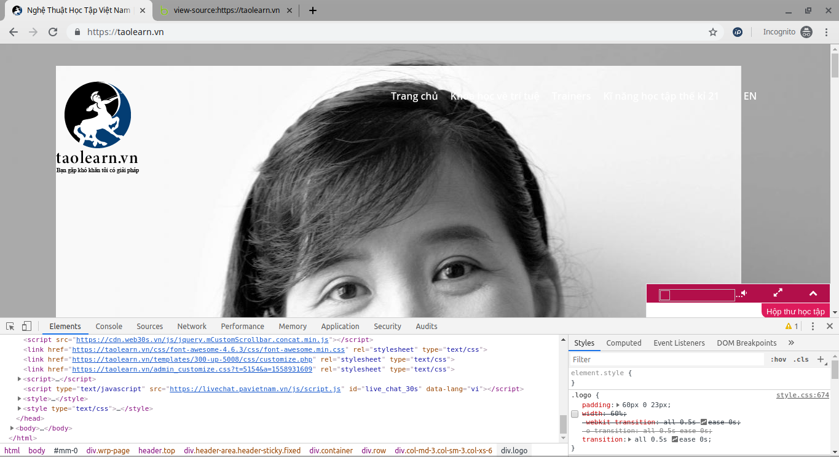Open the Event Listeners sidebar tab
839x457 pixels.
click(x=679, y=343)
